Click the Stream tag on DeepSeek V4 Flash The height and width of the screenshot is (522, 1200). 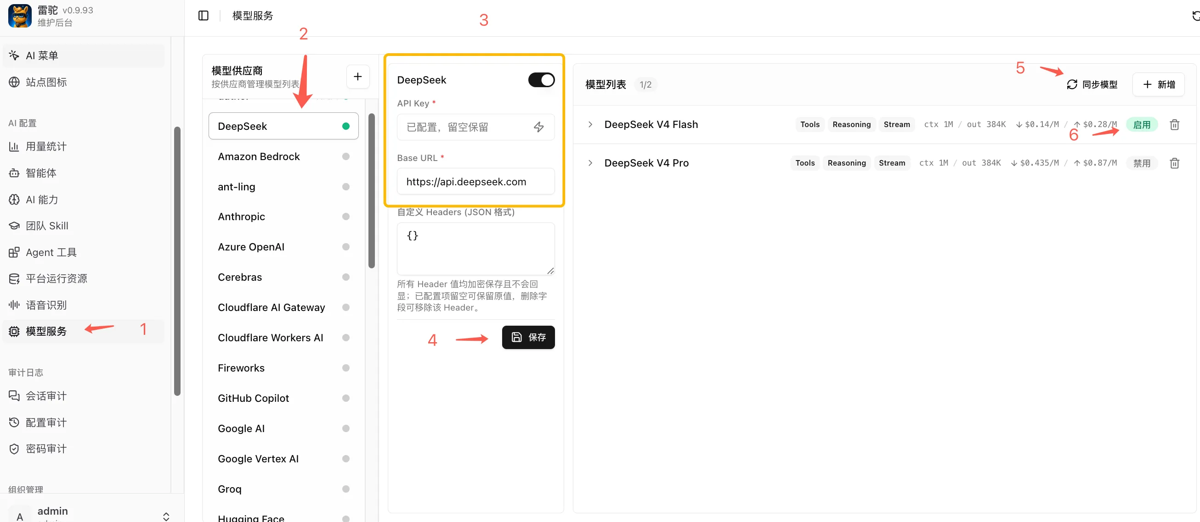897,125
